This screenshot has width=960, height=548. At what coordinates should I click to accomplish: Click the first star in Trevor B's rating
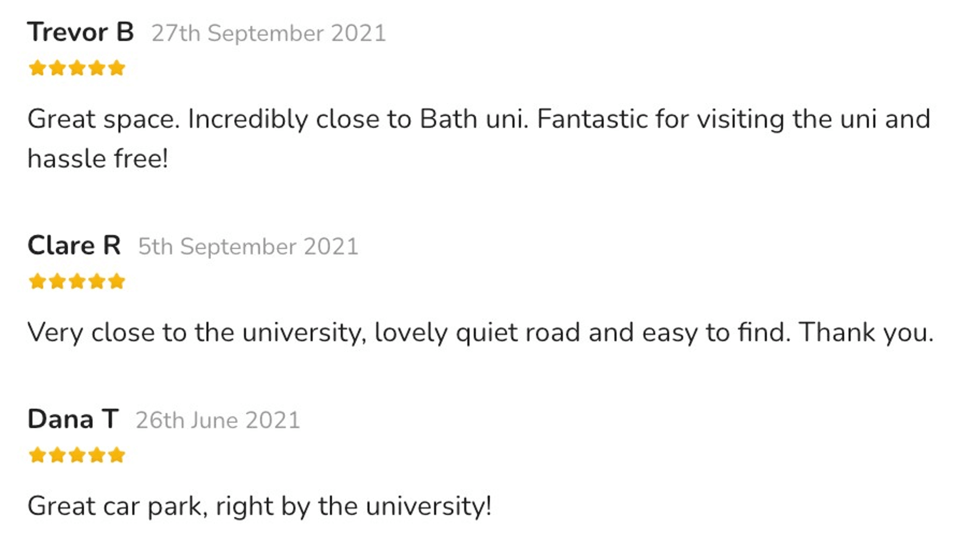[x=38, y=68]
